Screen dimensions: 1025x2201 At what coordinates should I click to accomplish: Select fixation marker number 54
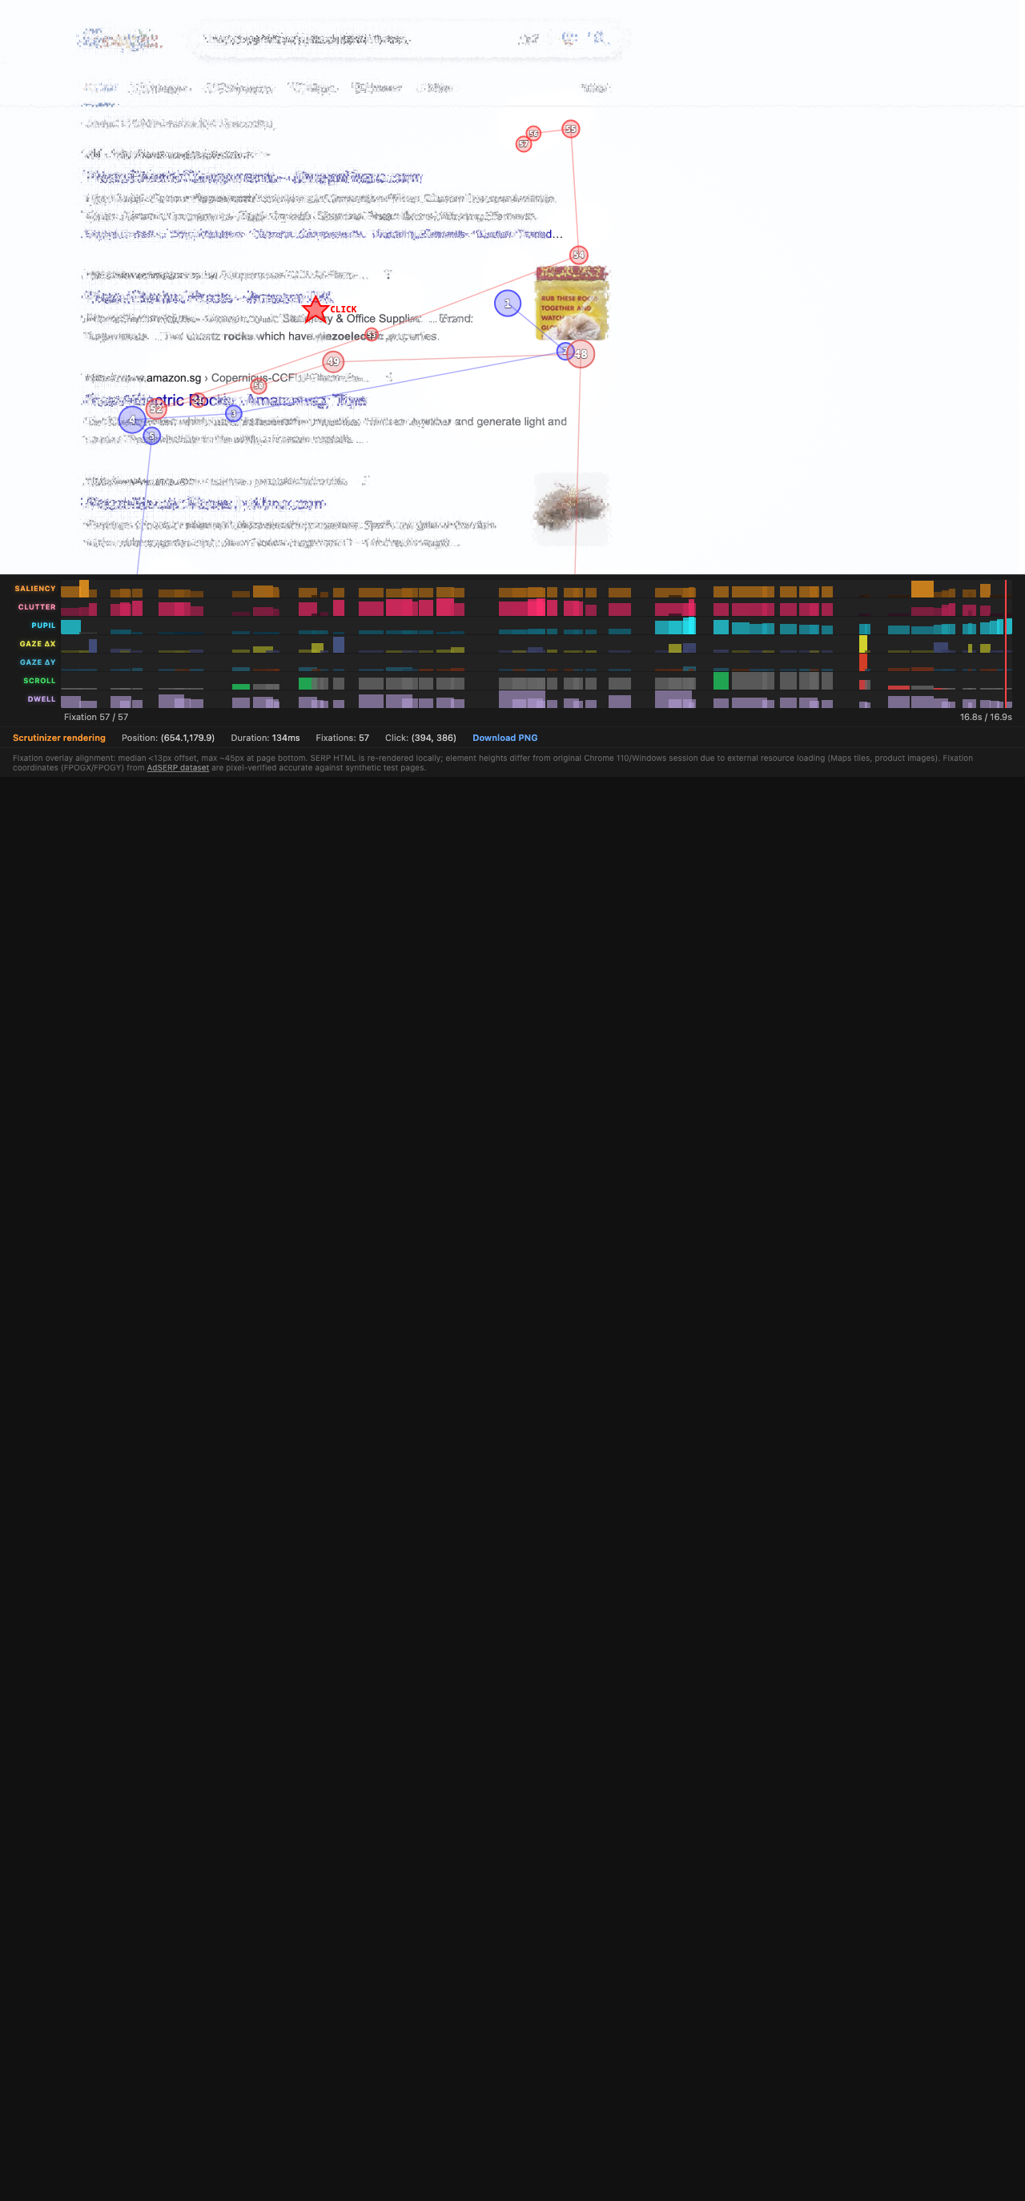click(x=578, y=255)
